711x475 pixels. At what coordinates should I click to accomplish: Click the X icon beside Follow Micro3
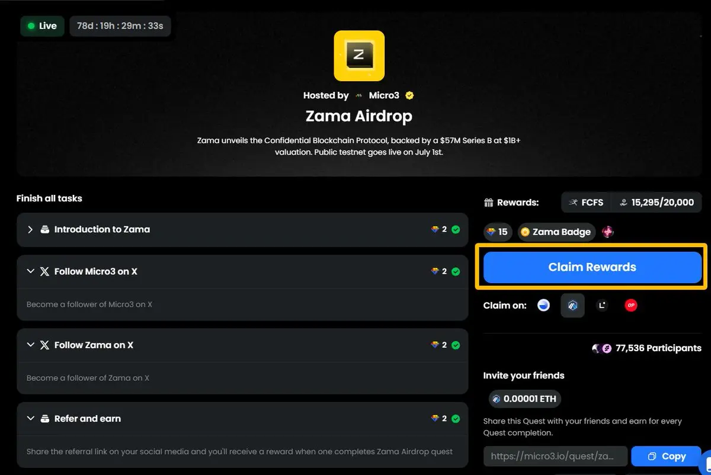point(44,271)
